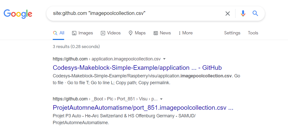Click the first result's github.com URL breadcrumb
Image resolution: width=288 pixels, height=133 pixels.
[x=70, y=59]
